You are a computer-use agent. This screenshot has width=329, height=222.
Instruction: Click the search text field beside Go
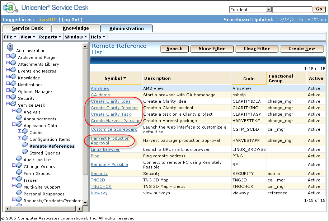[x=292, y=10]
